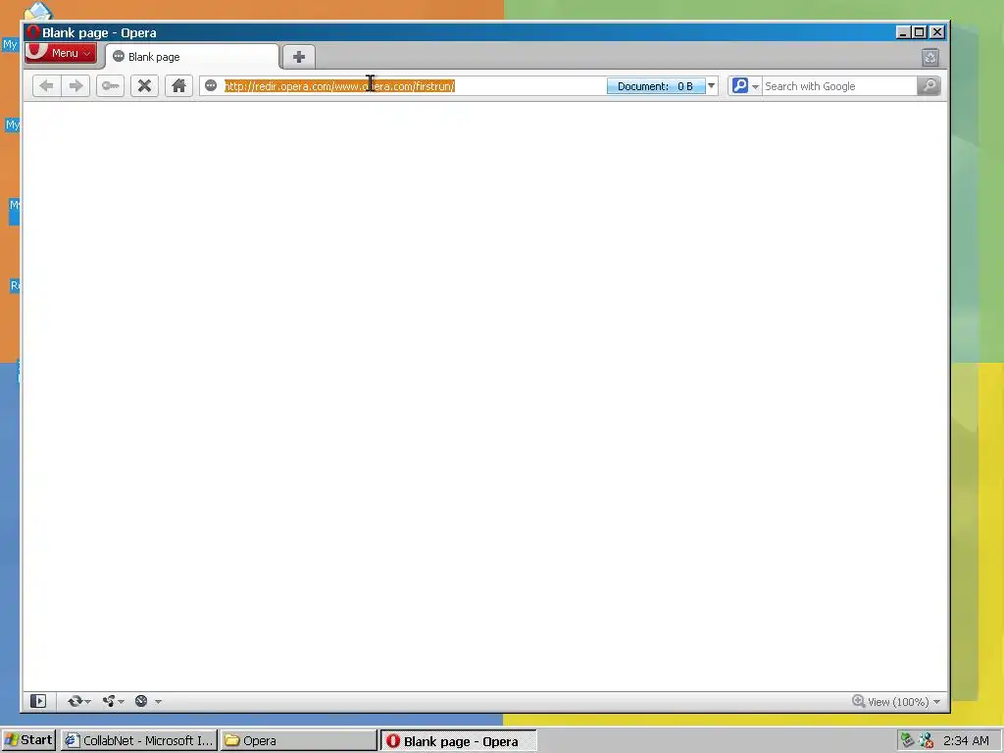Open closed tabs trash icon
1004x753 pixels.
tap(930, 58)
